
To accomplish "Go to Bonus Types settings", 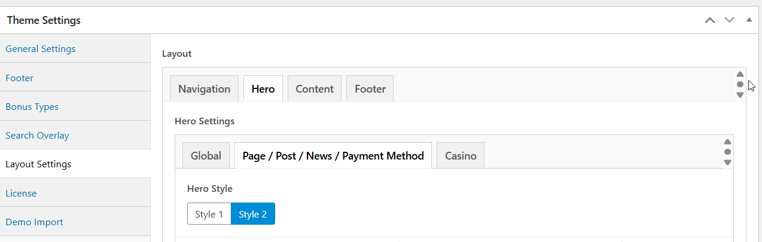I will (32, 107).
